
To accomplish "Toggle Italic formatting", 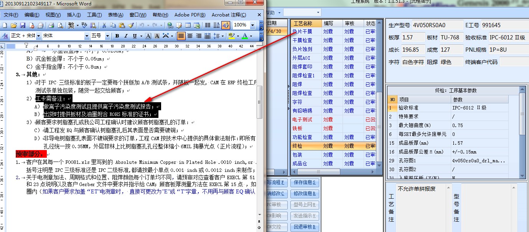I will click(126, 36).
